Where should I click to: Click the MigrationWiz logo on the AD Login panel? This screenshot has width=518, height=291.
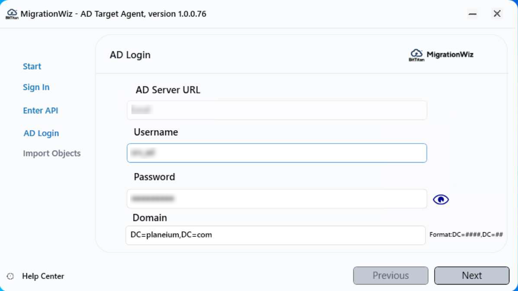click(441, 54)
